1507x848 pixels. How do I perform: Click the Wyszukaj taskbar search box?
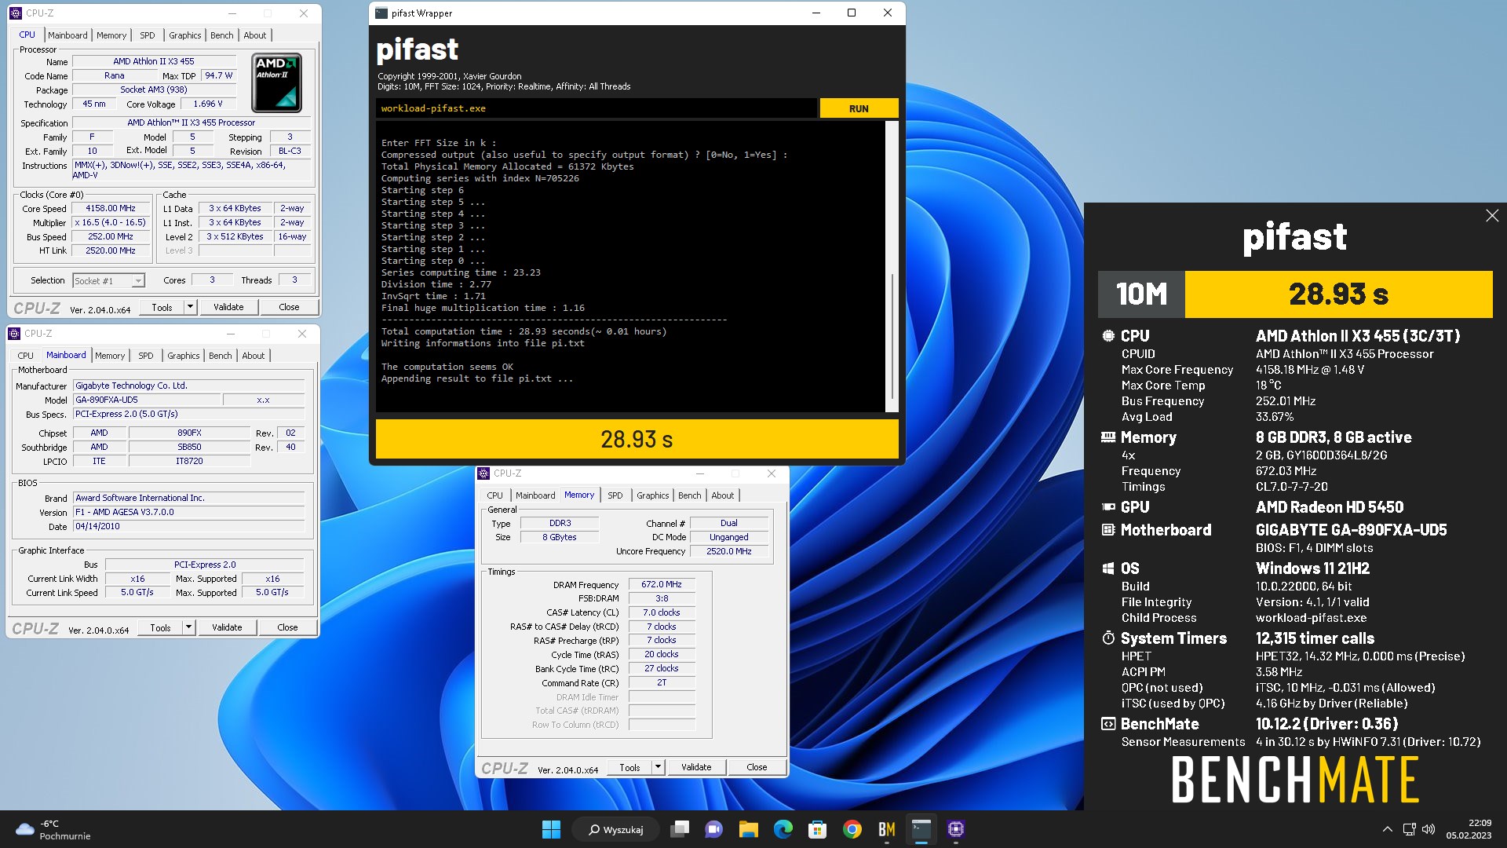click(x=616, y=829)
